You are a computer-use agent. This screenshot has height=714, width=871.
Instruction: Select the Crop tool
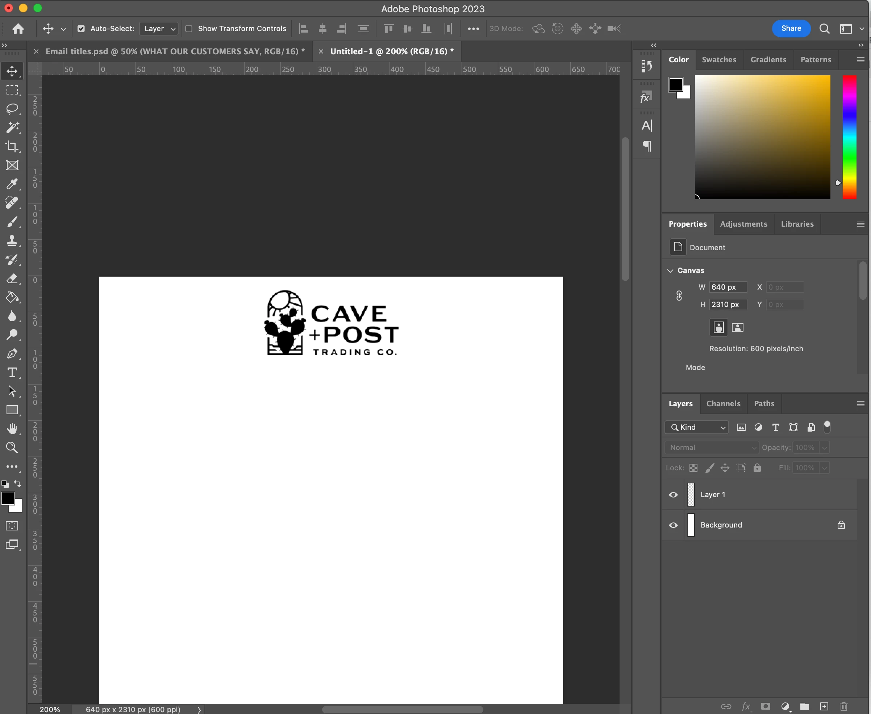pyautogui.click(x=12, y=146)
